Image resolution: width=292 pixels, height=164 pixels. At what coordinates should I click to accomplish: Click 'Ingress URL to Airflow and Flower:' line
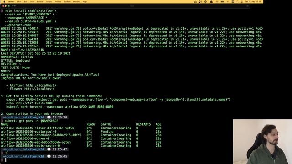coord(31,78)
